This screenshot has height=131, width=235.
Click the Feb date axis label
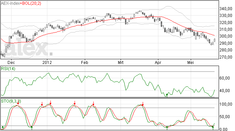point(85,62)
